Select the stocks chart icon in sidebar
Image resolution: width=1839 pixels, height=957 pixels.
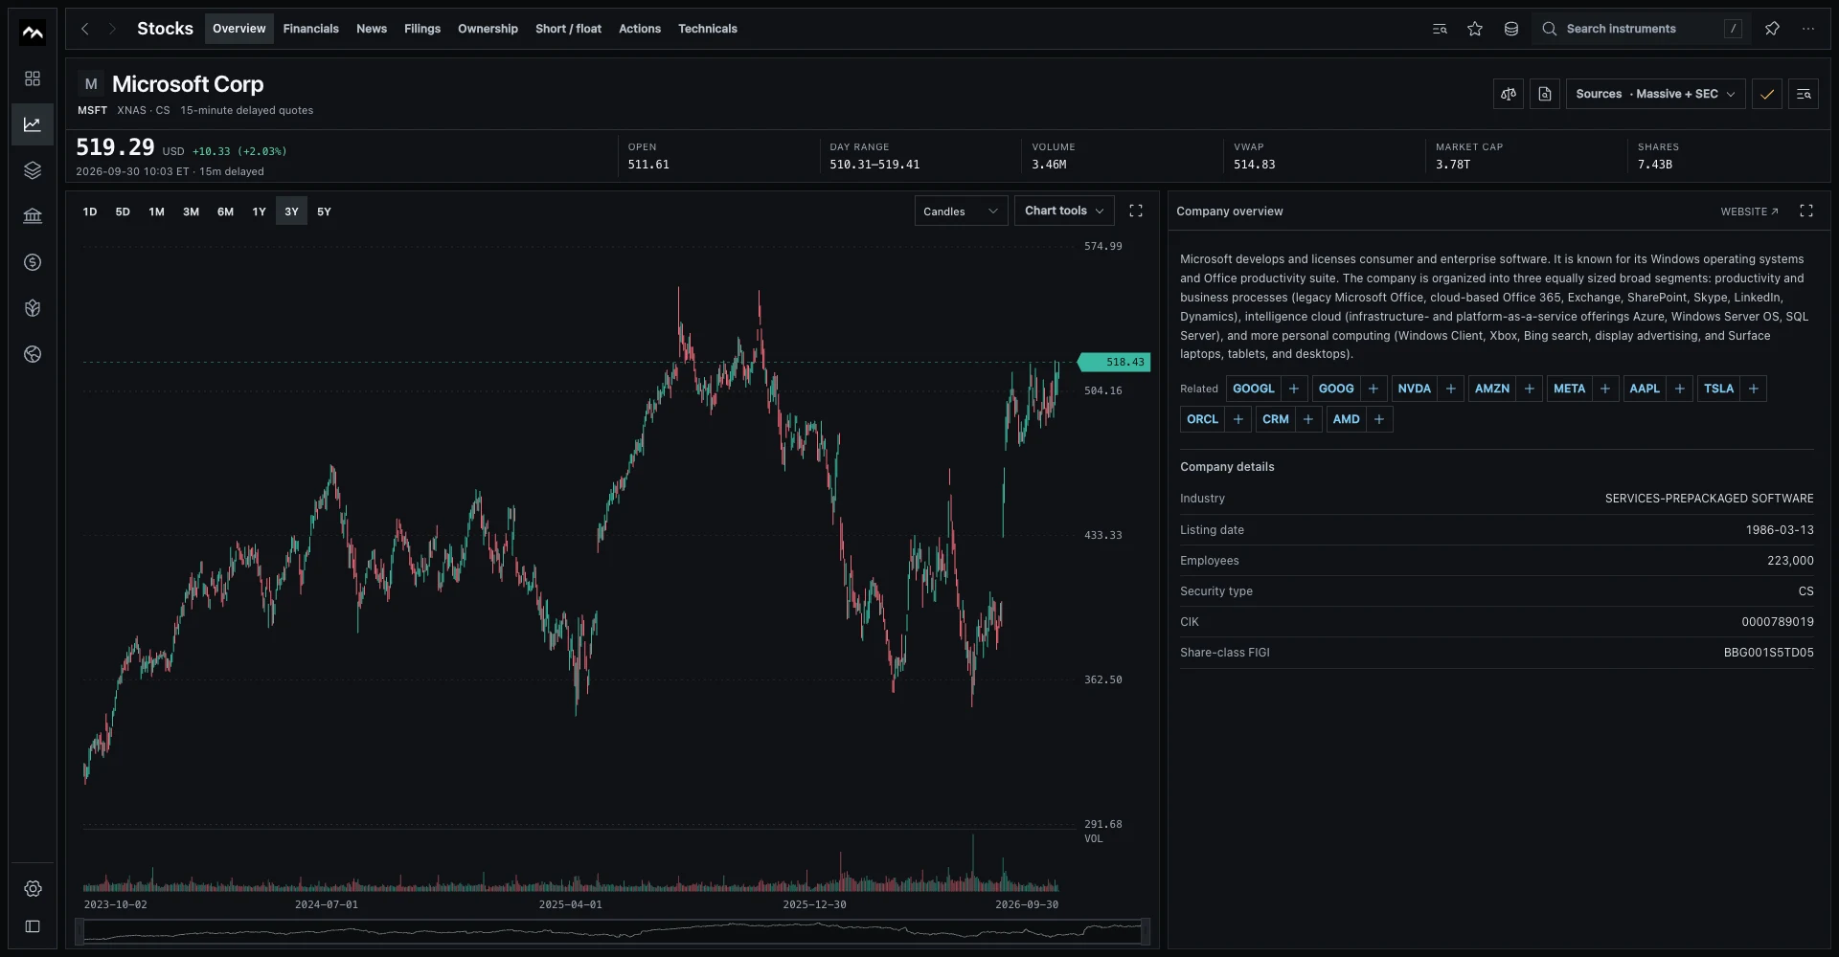coord(33,124)
